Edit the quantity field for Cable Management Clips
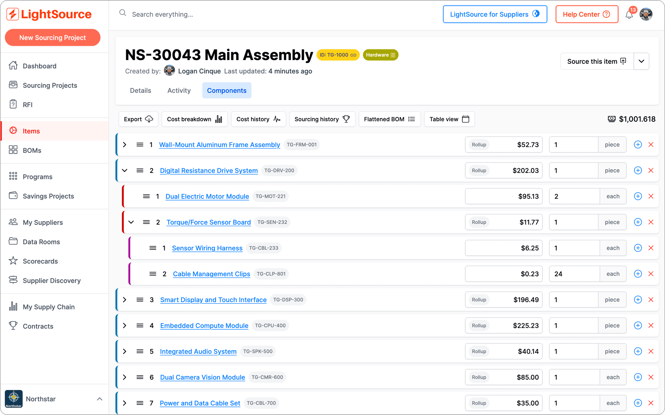 574,274
